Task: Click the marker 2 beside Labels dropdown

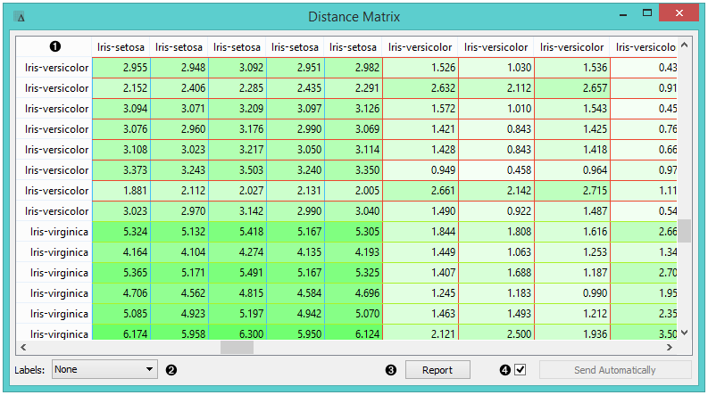Action: (171, 370)
